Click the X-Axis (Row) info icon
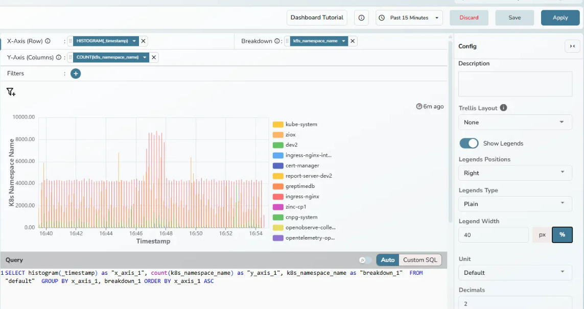This screenshot has width=584, height=309. [48, 41]
